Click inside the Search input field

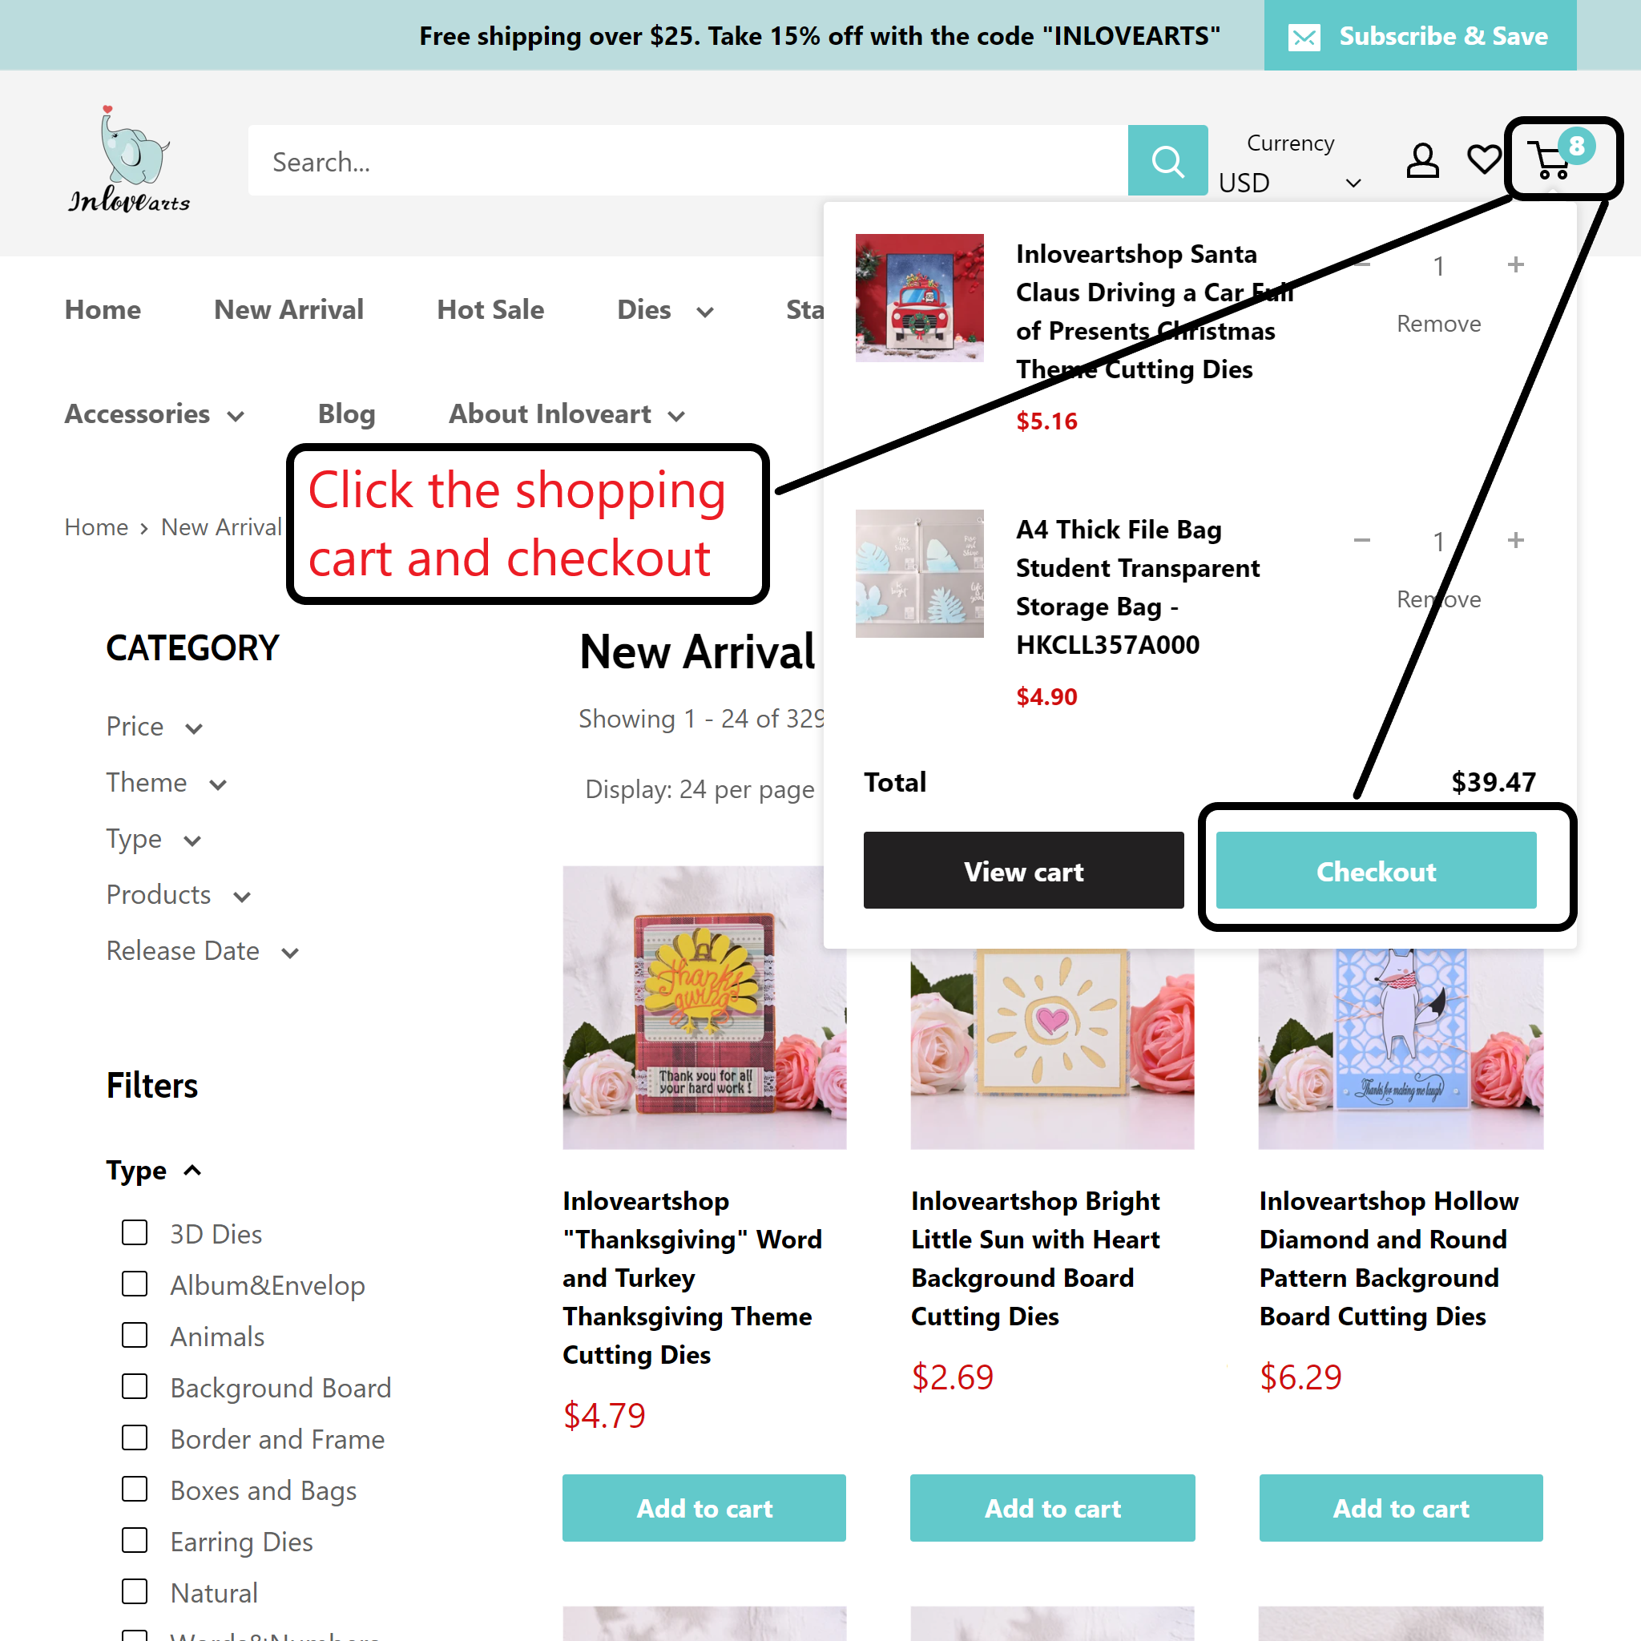tap(687, 160)
